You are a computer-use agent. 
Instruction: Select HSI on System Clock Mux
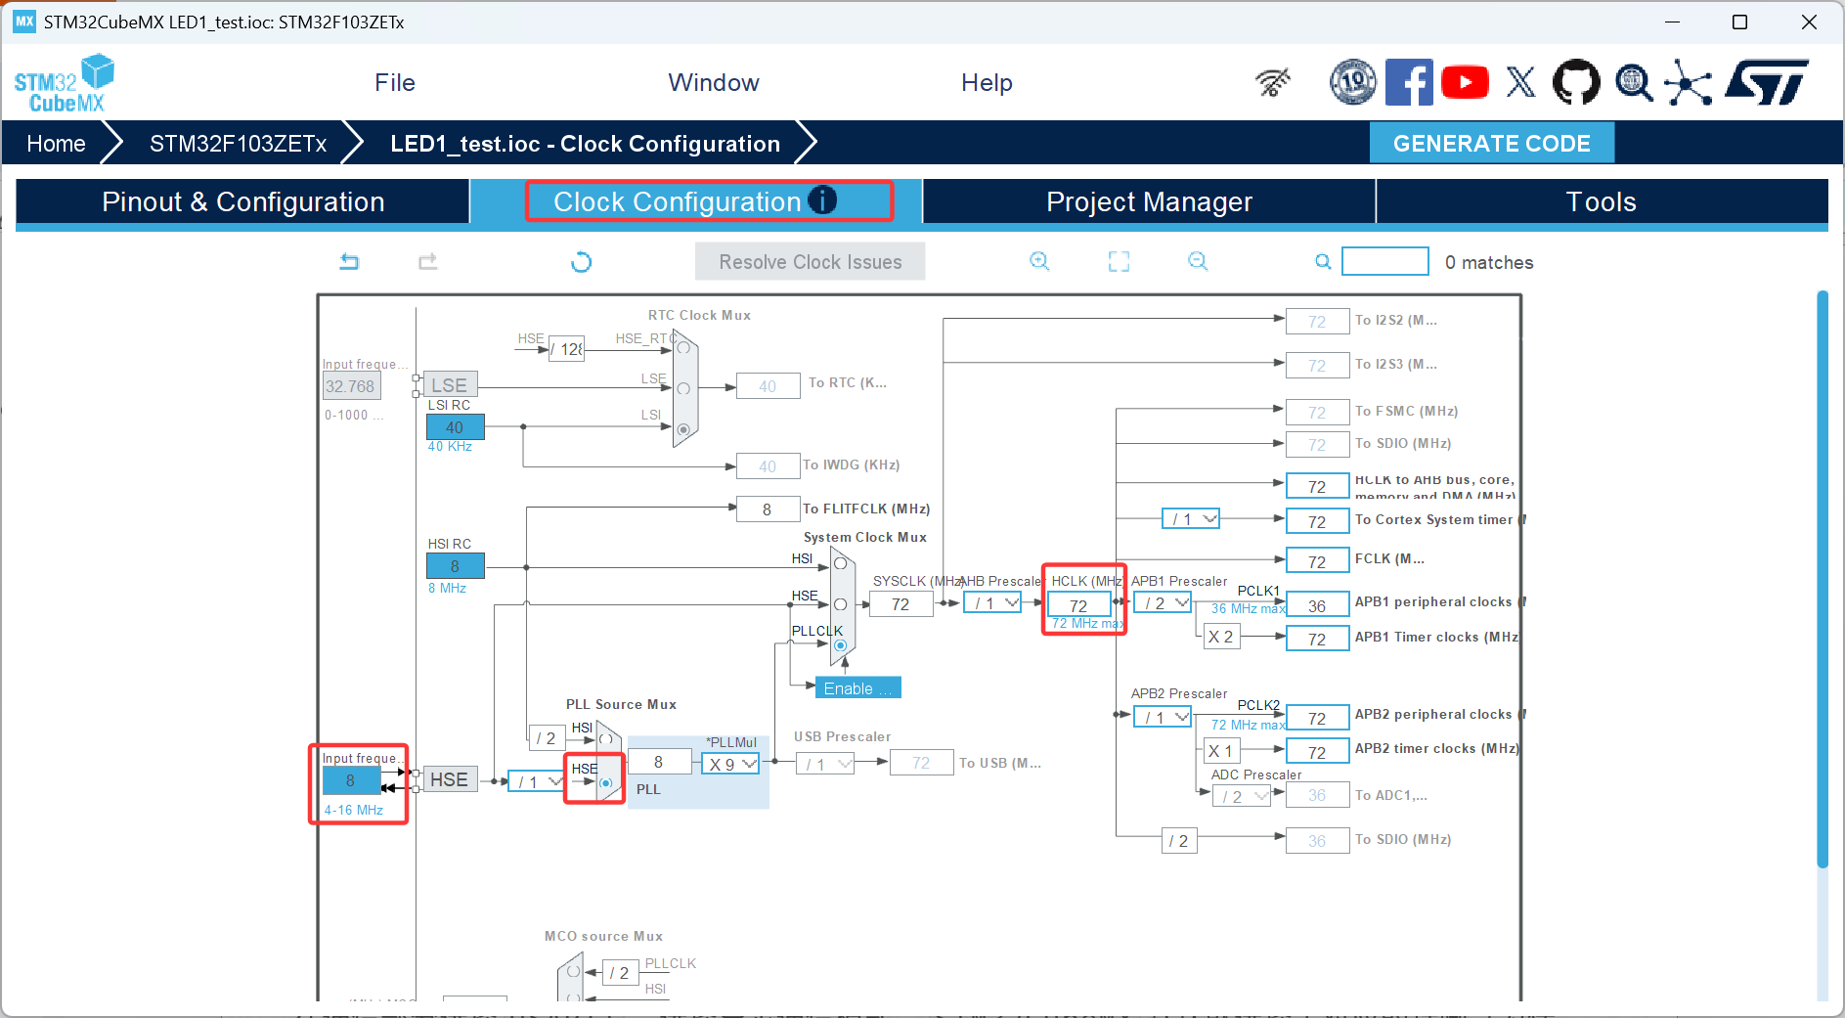pyautogui.click(x=840, y=563)
